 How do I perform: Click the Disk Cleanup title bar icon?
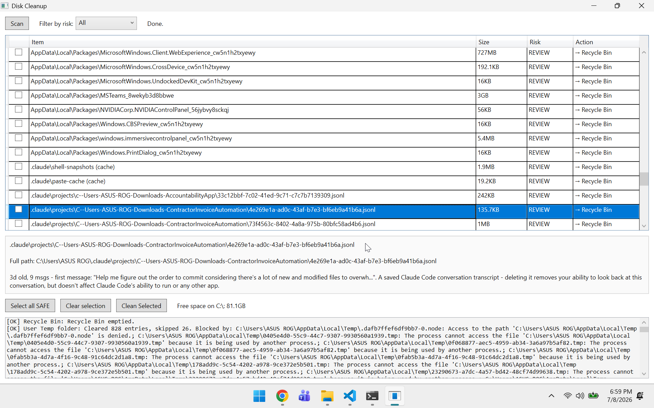click(5, 6)
